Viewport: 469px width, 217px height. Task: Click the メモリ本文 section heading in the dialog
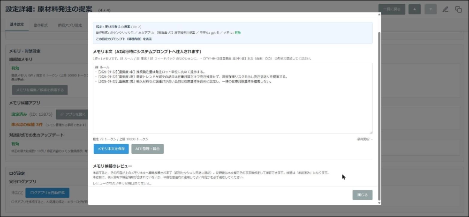[x=147, y=52]
